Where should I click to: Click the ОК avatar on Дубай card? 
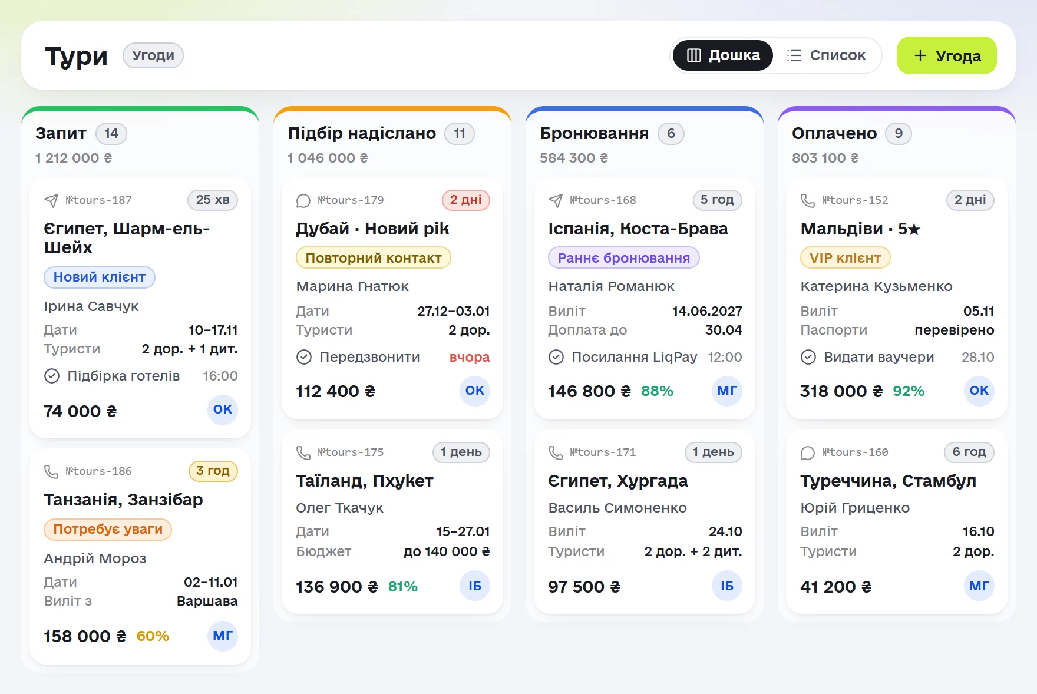click(475, 391)
